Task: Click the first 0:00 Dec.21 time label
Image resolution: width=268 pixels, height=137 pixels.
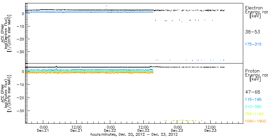Action: 43,129
